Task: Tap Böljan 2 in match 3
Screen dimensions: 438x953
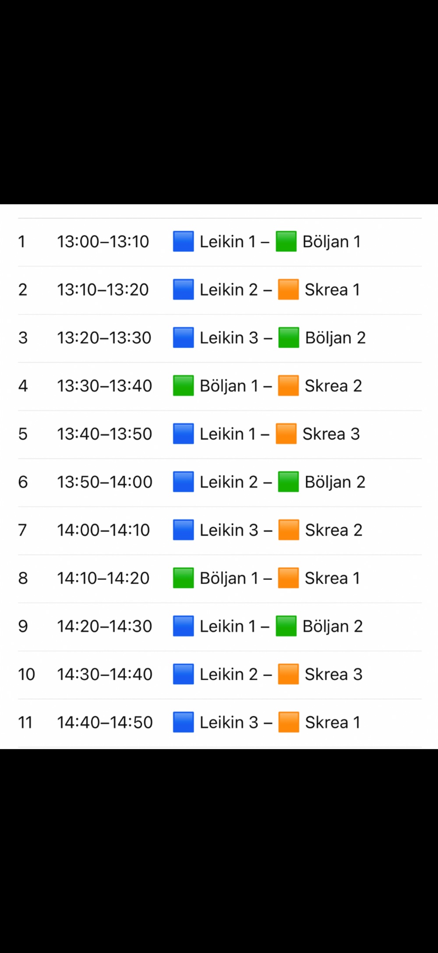Action: pyautogui.click(x=335, y=338)
